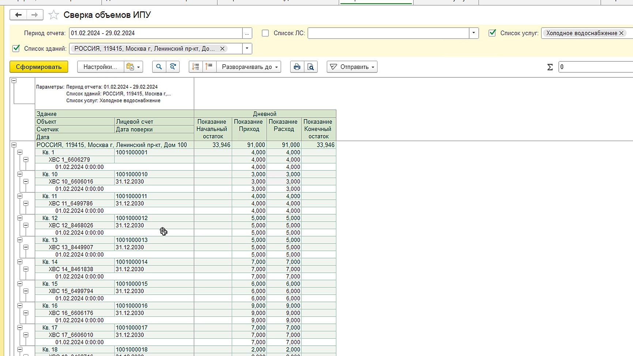The height and width of the screenshot is (356, 633).
Task: Click the Лицевой счет header cell
Action: click(x=154, y=122)
